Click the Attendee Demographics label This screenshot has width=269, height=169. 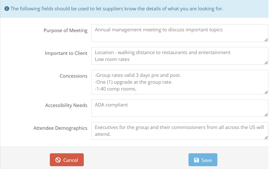60,128
